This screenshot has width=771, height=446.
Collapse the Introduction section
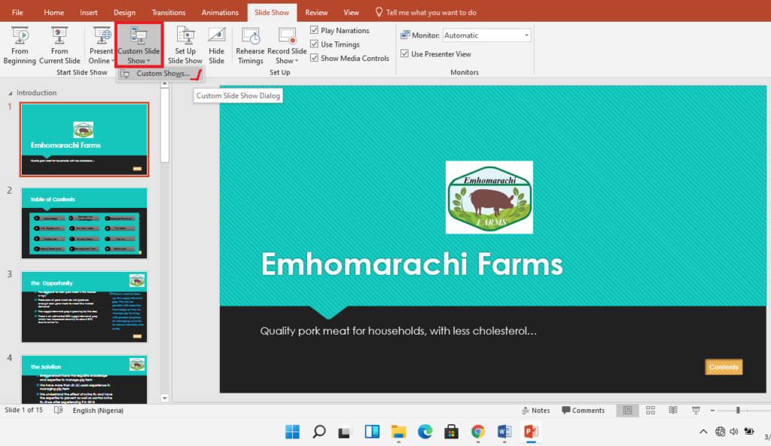pos(11,93)
